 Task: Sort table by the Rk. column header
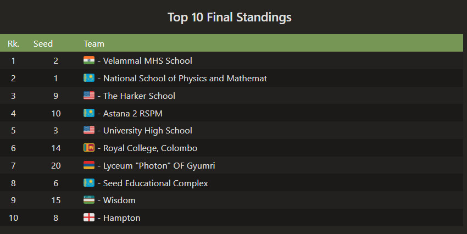[14, 43]
